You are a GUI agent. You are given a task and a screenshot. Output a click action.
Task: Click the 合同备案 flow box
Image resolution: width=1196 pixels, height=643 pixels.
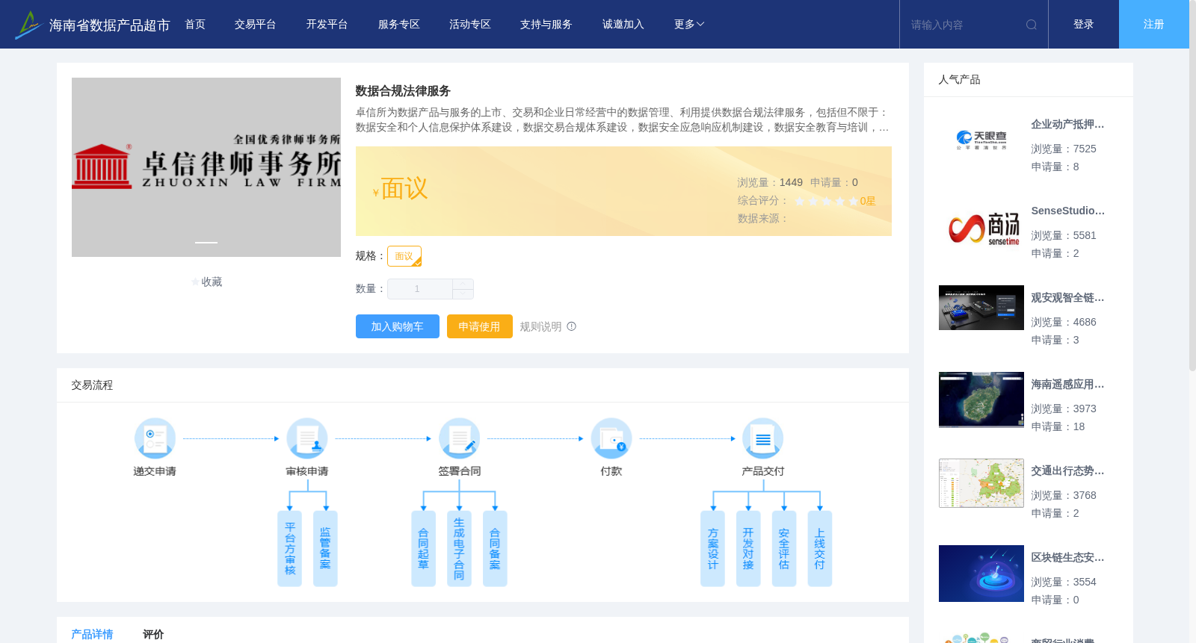point(495,549)
